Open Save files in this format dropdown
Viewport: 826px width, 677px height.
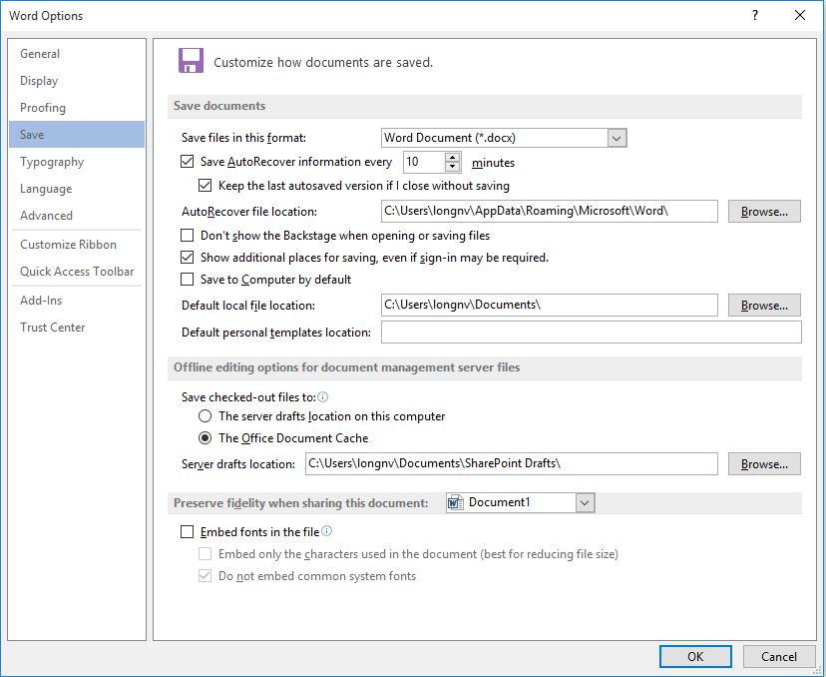[617, 138]
